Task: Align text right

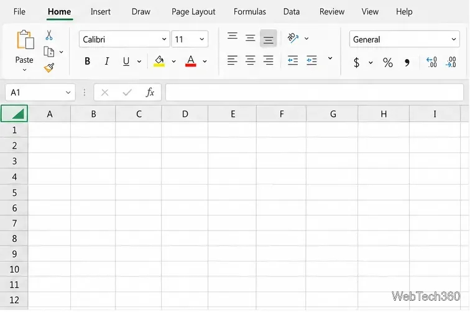Action: tap(269, 60)
